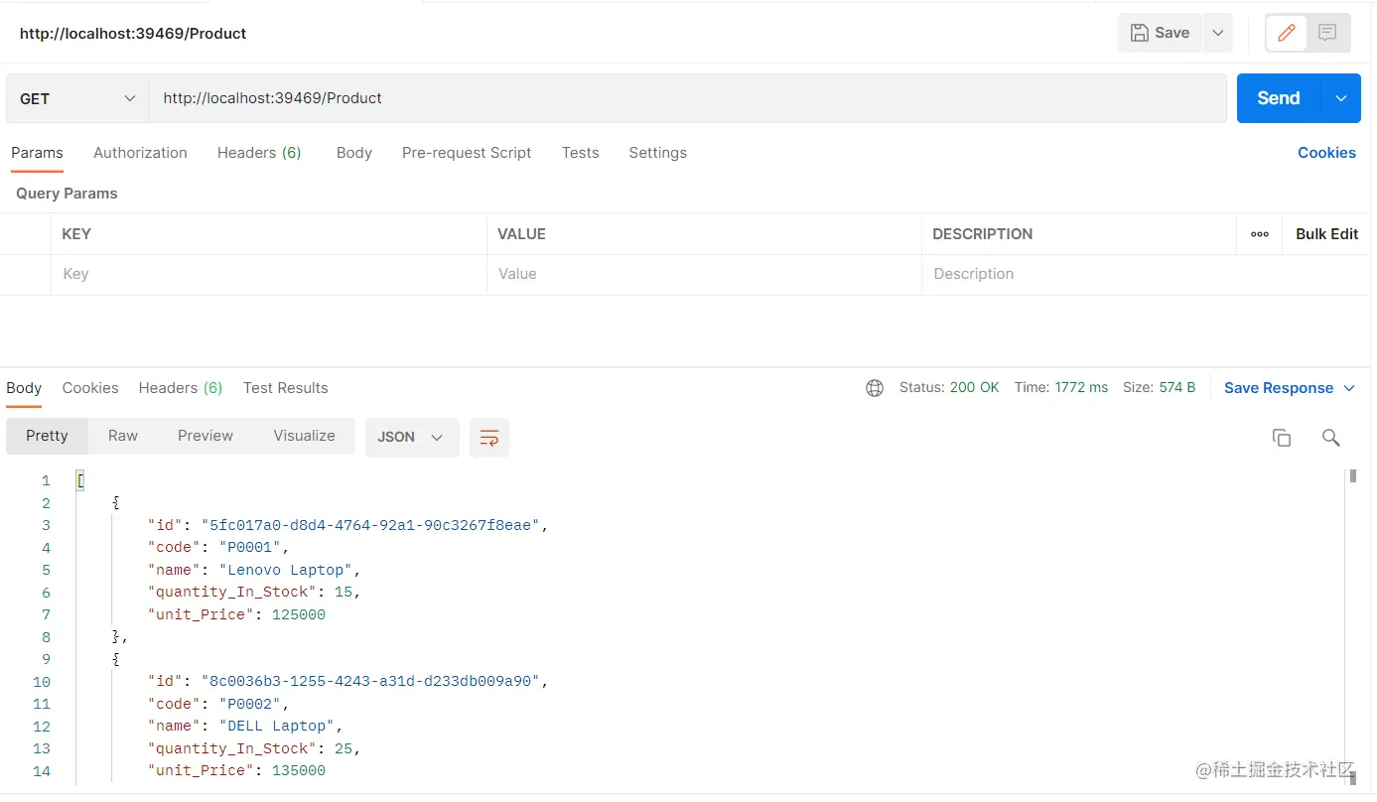Open Bulk Edit for query params
Screen dimensions: 1377x802
coord(1326,234)
